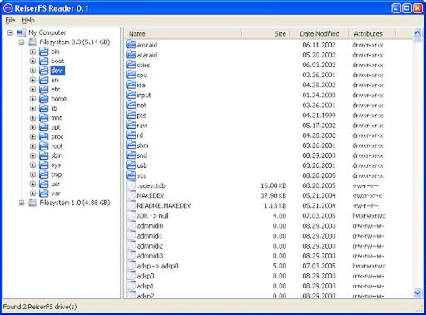Viewport: 426px width, 315px height.
Task: Expand the Filesystem 1.0 node
Action: tap(22, 203)
